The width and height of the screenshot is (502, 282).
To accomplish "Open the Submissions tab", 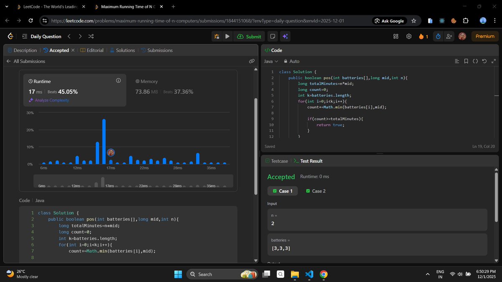I will 156,50.
